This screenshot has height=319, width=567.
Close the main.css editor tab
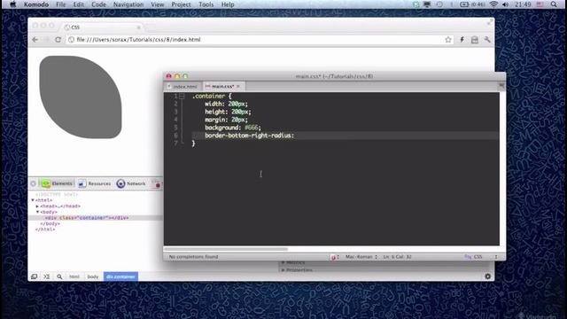(x=238, y=87)
